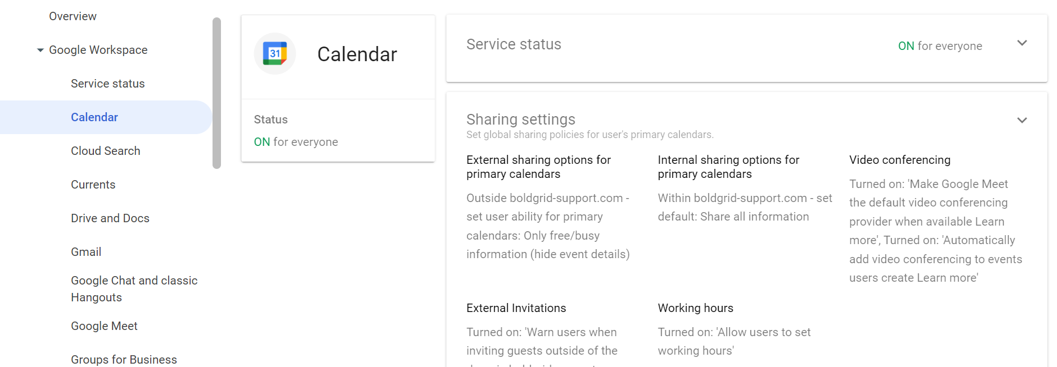This screenshot has width=1057, height=367.
Task: Click the Calendar app icon
Action: click(x=275, y=54)
